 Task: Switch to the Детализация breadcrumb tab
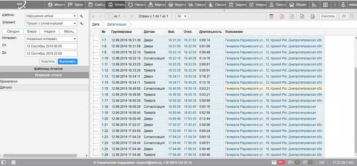[117, 24]
